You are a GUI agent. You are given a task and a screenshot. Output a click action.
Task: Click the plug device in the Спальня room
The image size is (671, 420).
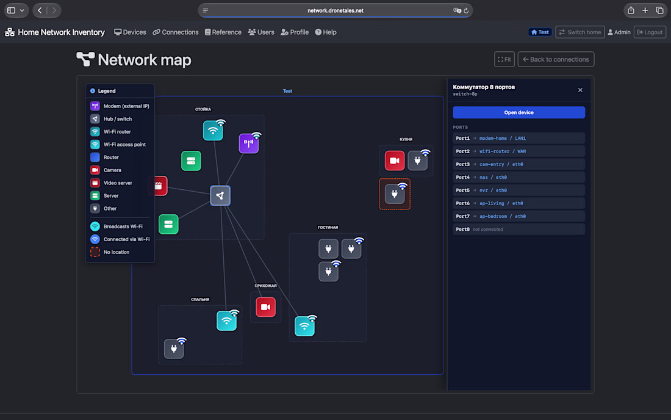pos(174,349)
